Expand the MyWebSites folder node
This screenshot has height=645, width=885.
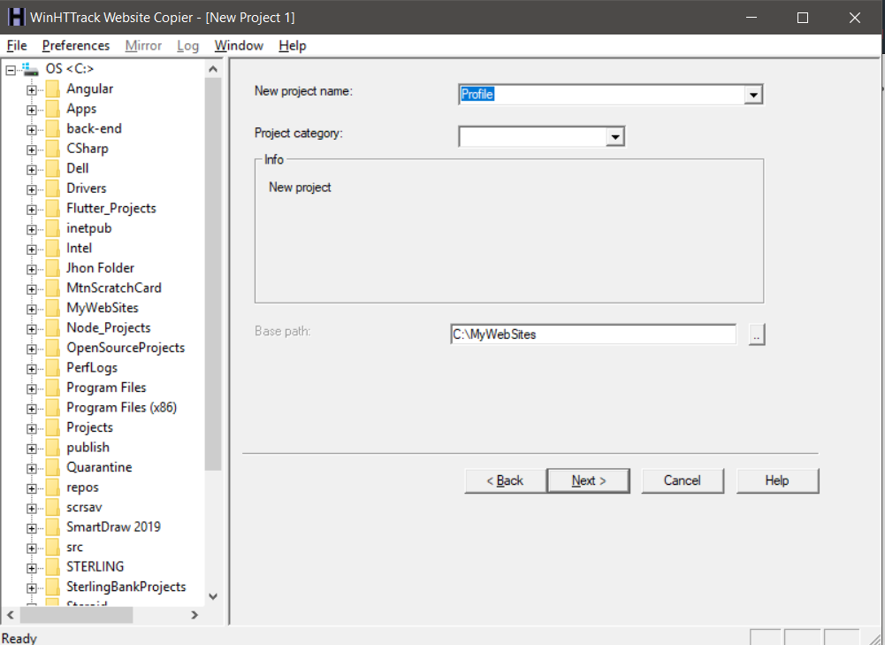click(x=32, y=309)
